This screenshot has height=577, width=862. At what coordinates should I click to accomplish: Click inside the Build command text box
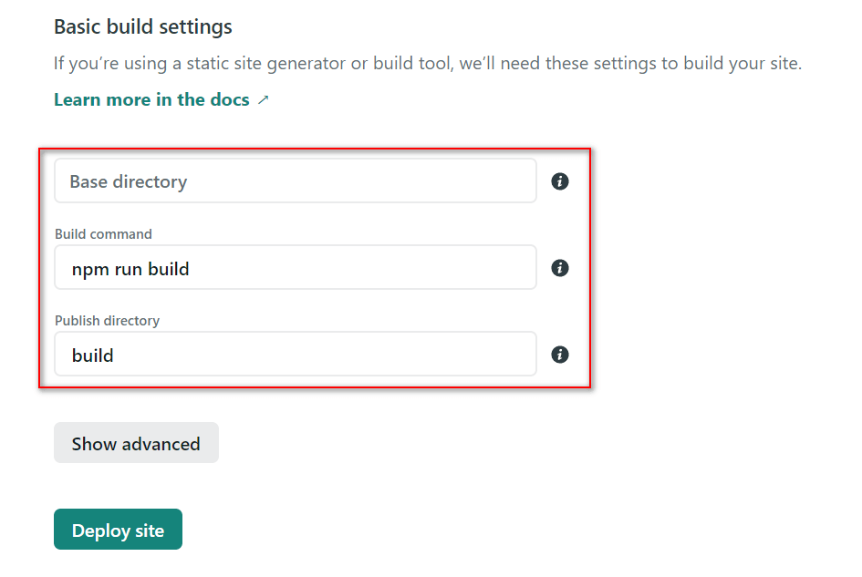tap(296, 268)
